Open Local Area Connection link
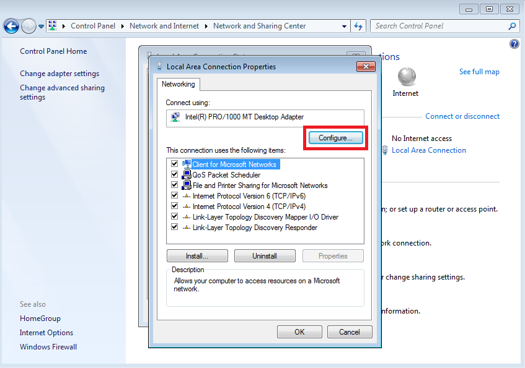The width and height of the screenshot is (525, 368). [x=429, y=150]
